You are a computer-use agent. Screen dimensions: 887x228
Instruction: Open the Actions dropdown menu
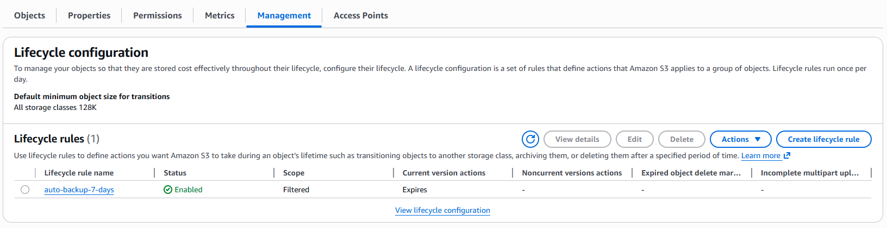pyautogui.click(x=740, y=139)
